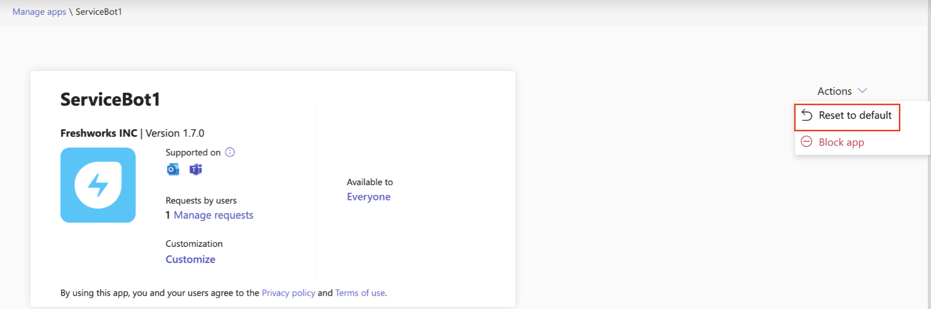The height and width of the screenshot is (309, 931).
Task: Open the Terms of use link
Action: (x=360, y=293)
